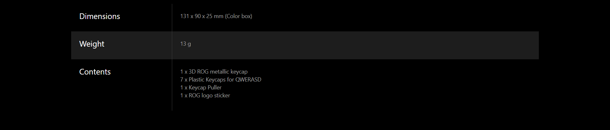Click the 1 x Keycap Puller line
Image resolution: width=610 pixels, height=130 pixels.
click(201, 88)
